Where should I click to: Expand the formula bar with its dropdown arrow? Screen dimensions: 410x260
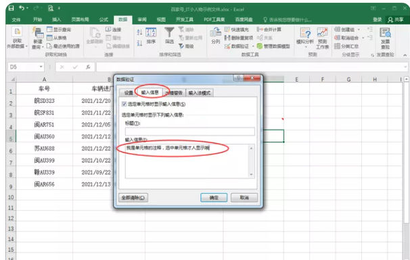point(405,67)
